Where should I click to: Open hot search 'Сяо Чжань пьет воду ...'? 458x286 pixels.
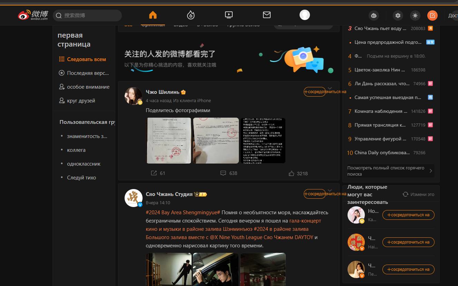380,28
